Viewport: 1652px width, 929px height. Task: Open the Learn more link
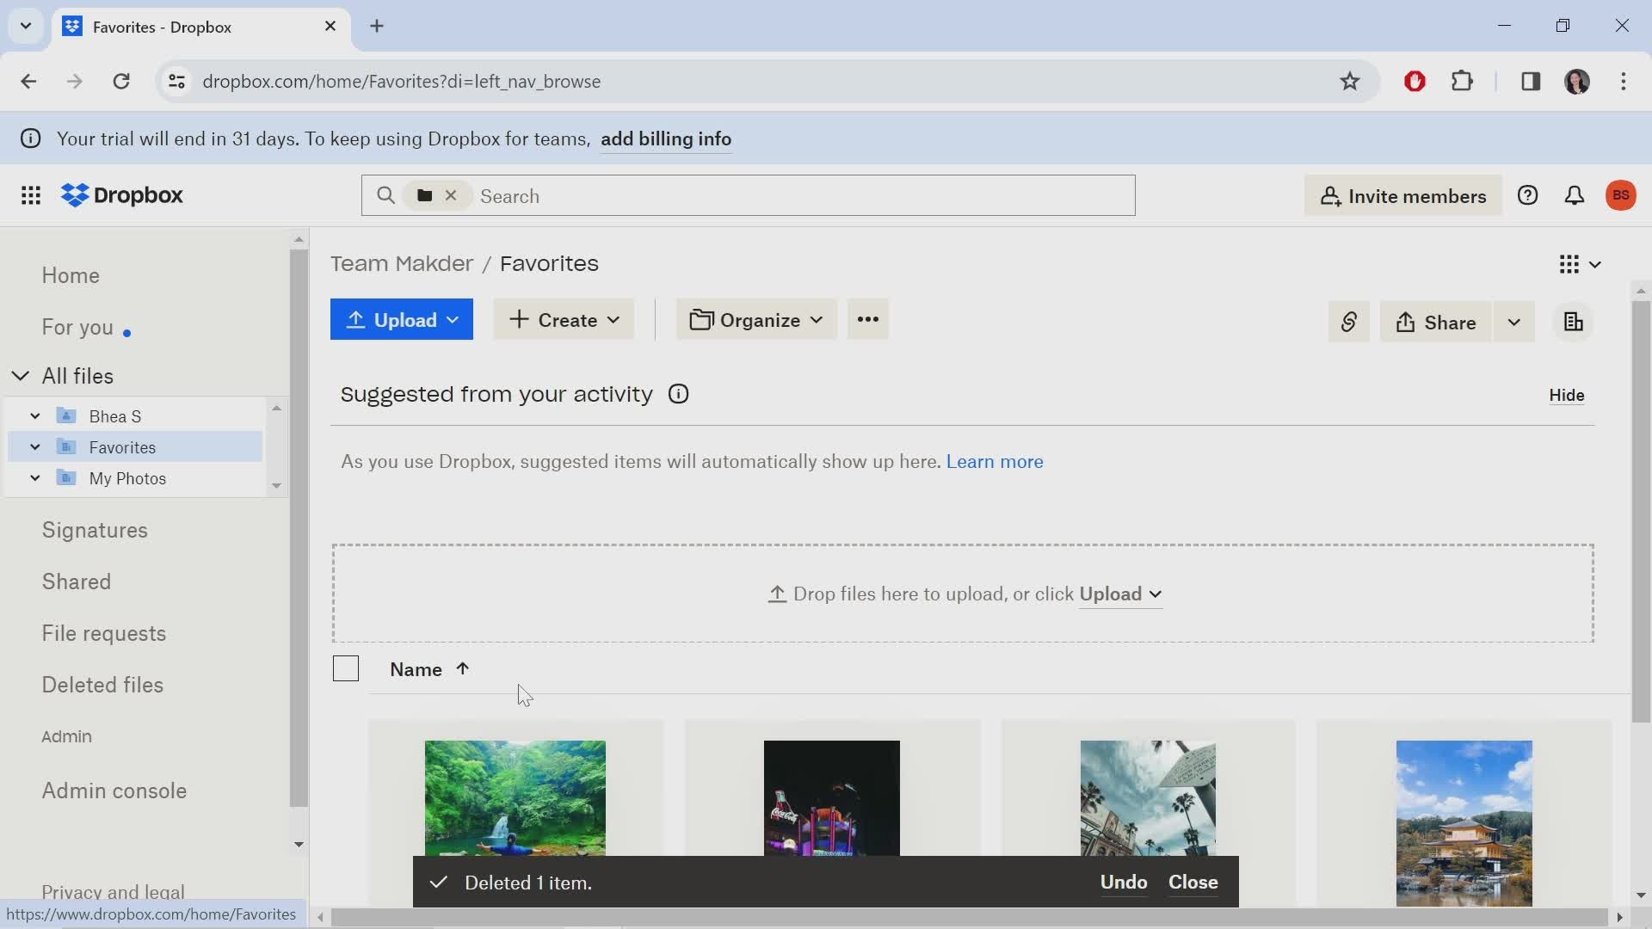coord(995,462)
